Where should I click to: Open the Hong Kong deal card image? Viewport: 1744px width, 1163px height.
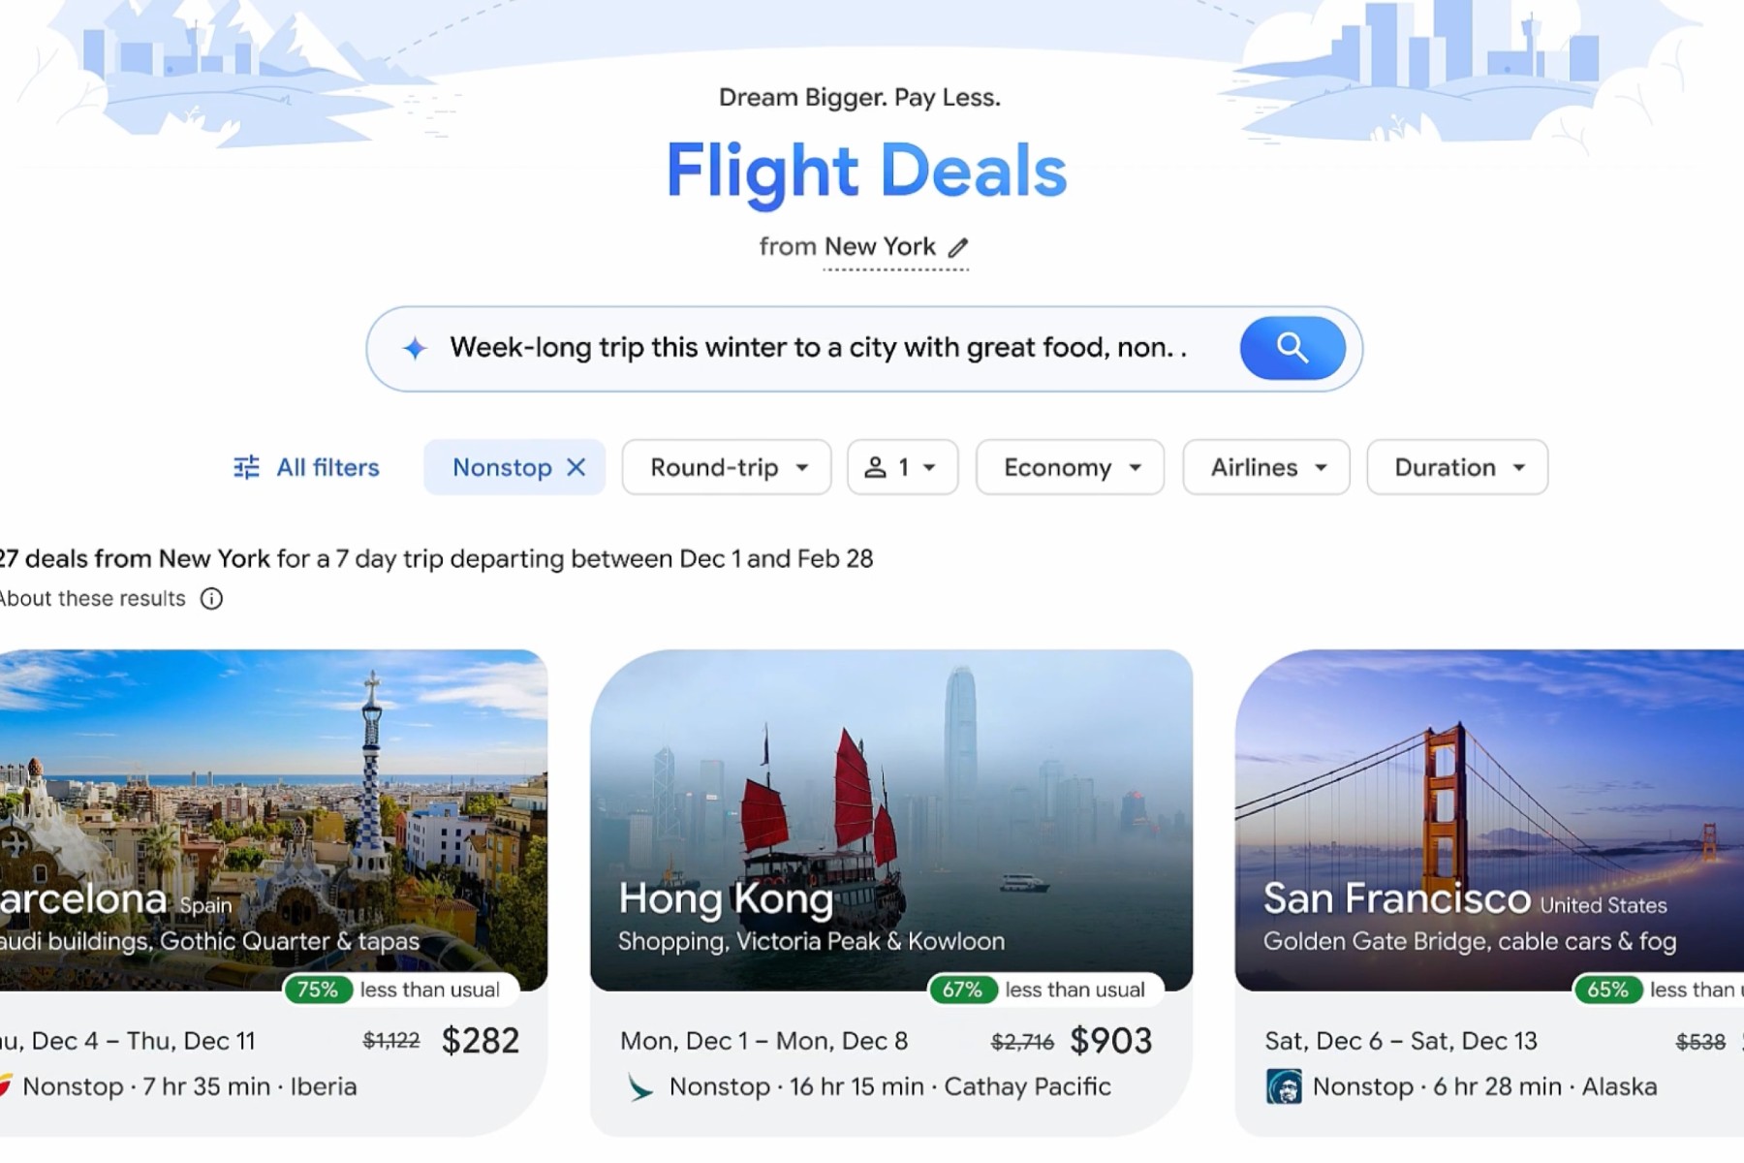(891, 820)
